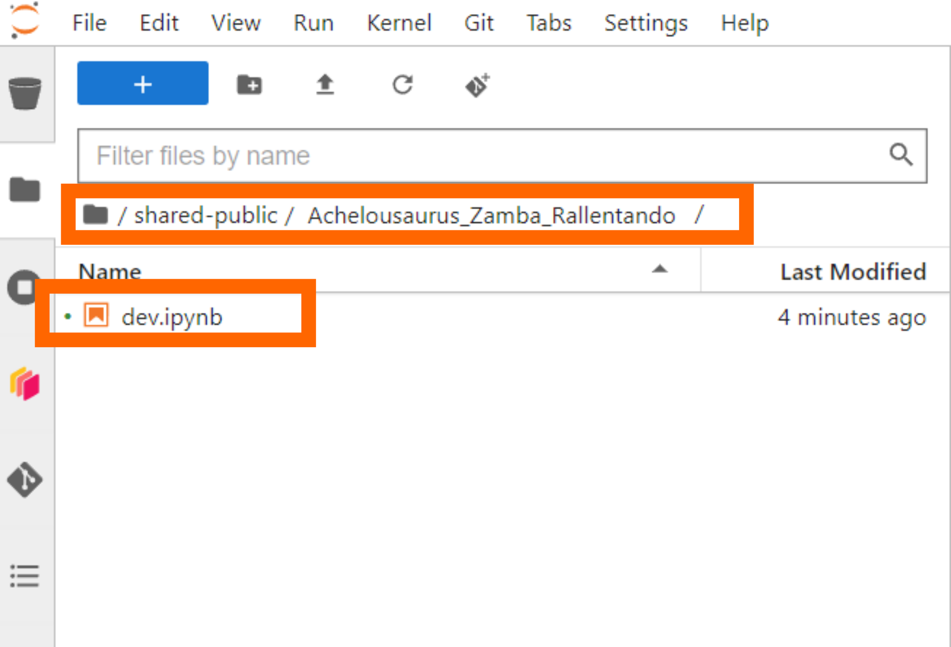Open the Kernel menu
Viewport: 951px width, 647px height.
(x=399, y=22)
